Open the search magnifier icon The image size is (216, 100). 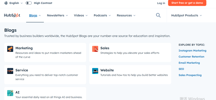[158, 15]
